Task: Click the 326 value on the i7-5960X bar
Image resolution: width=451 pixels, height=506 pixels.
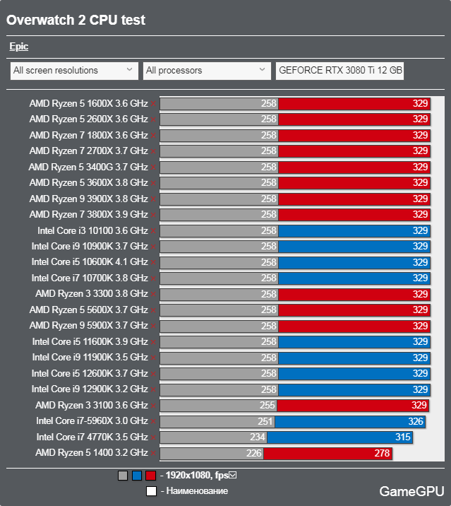Action: 416,421
